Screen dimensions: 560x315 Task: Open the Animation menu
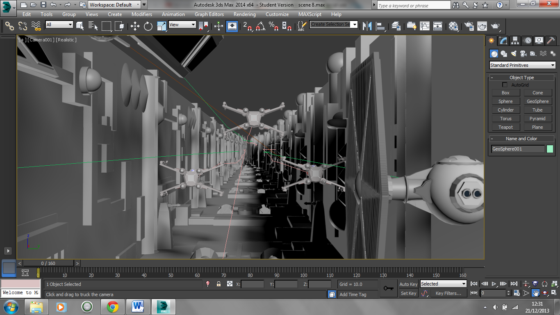tap(173, 14)
